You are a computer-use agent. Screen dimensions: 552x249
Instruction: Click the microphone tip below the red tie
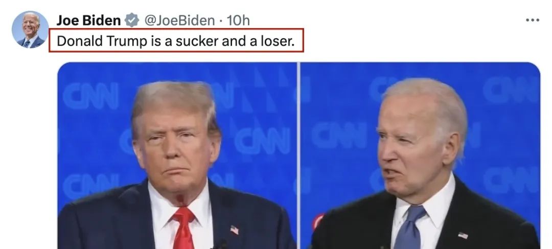coord(221,244)
